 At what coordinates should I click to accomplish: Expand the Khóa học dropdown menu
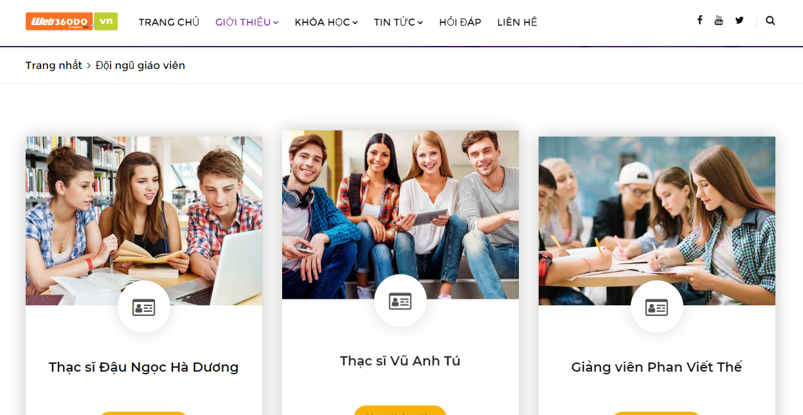point(326,22)
